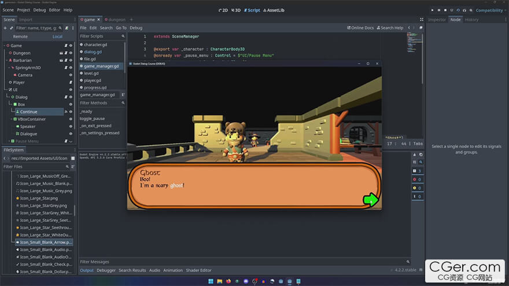
Task: Stop the running project
Action: [445, 10]
